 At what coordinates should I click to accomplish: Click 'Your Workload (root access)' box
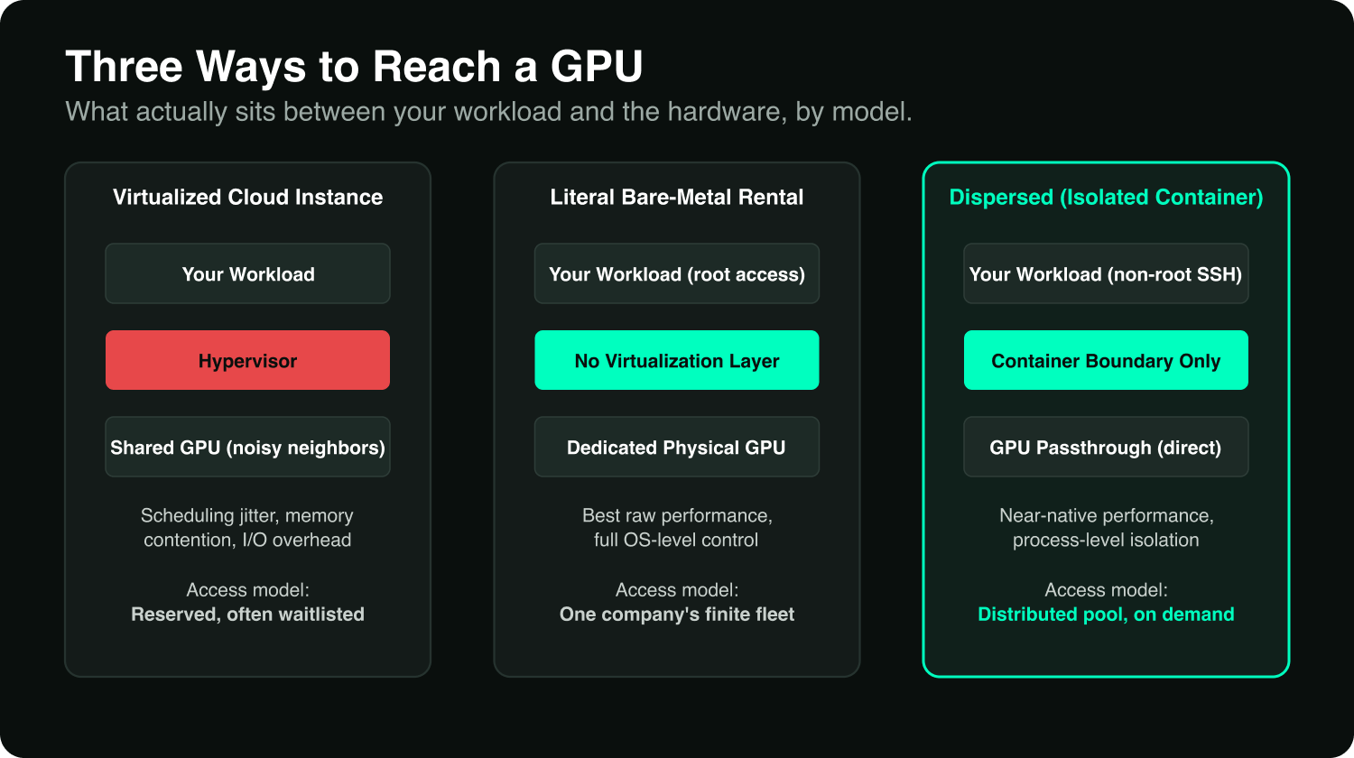tap(677, 273)
